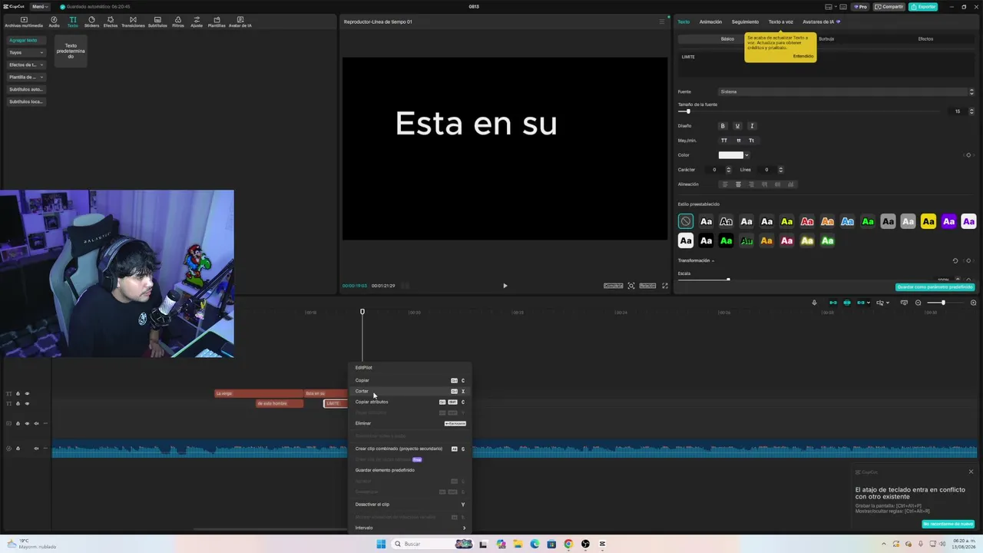Mute the audio track
Screen dimensions: 983x553
tap(36, 449)
